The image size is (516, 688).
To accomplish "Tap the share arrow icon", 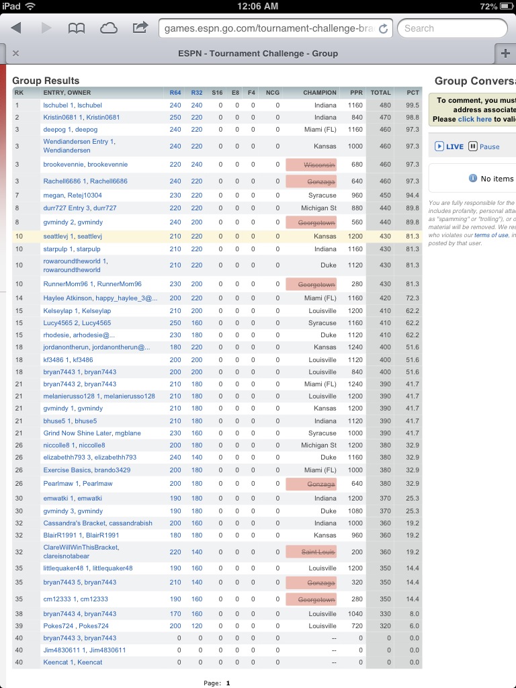I will [140, 28].
